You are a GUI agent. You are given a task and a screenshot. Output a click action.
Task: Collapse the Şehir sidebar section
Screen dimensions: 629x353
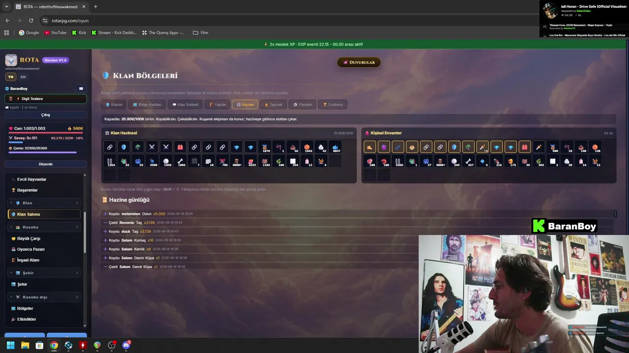(45, 273)
